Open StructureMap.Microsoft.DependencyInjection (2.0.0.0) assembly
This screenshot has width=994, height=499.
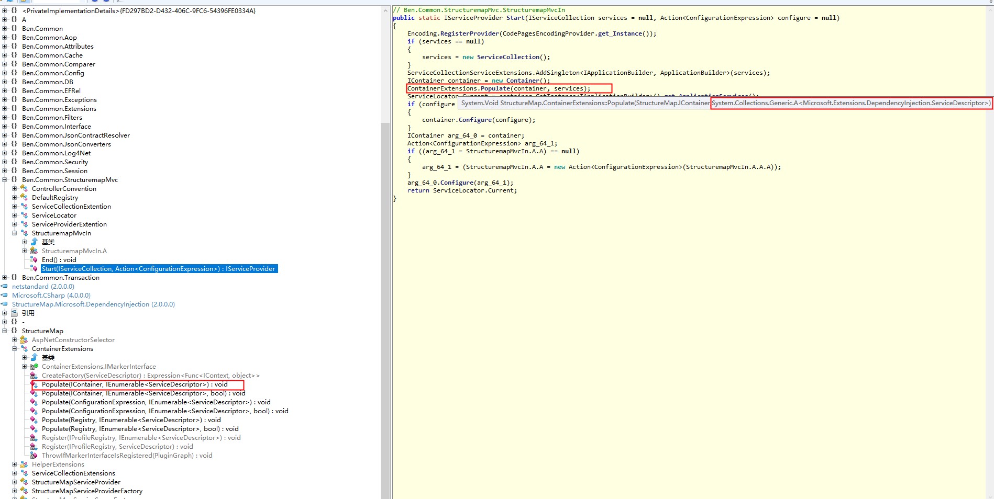(x=93, y=304)
